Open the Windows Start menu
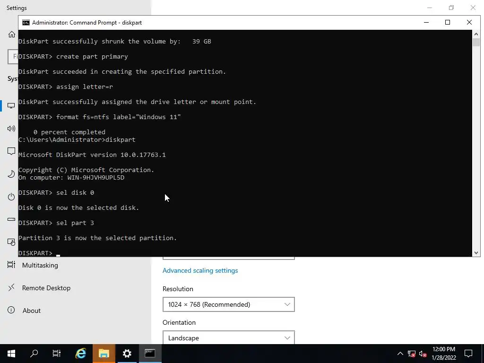This screenshot has width=484, height=363. point(11,354)
